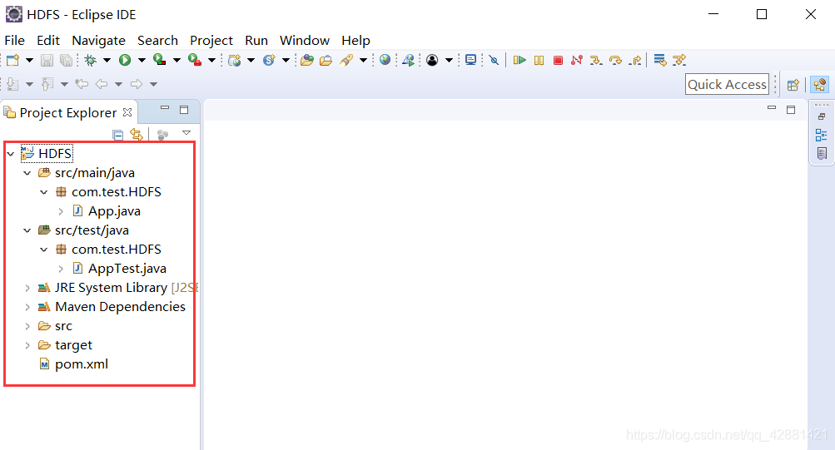Collapse the HDFS project node
Viewport: 835px width, 450px height.
[x=11, y=154]
